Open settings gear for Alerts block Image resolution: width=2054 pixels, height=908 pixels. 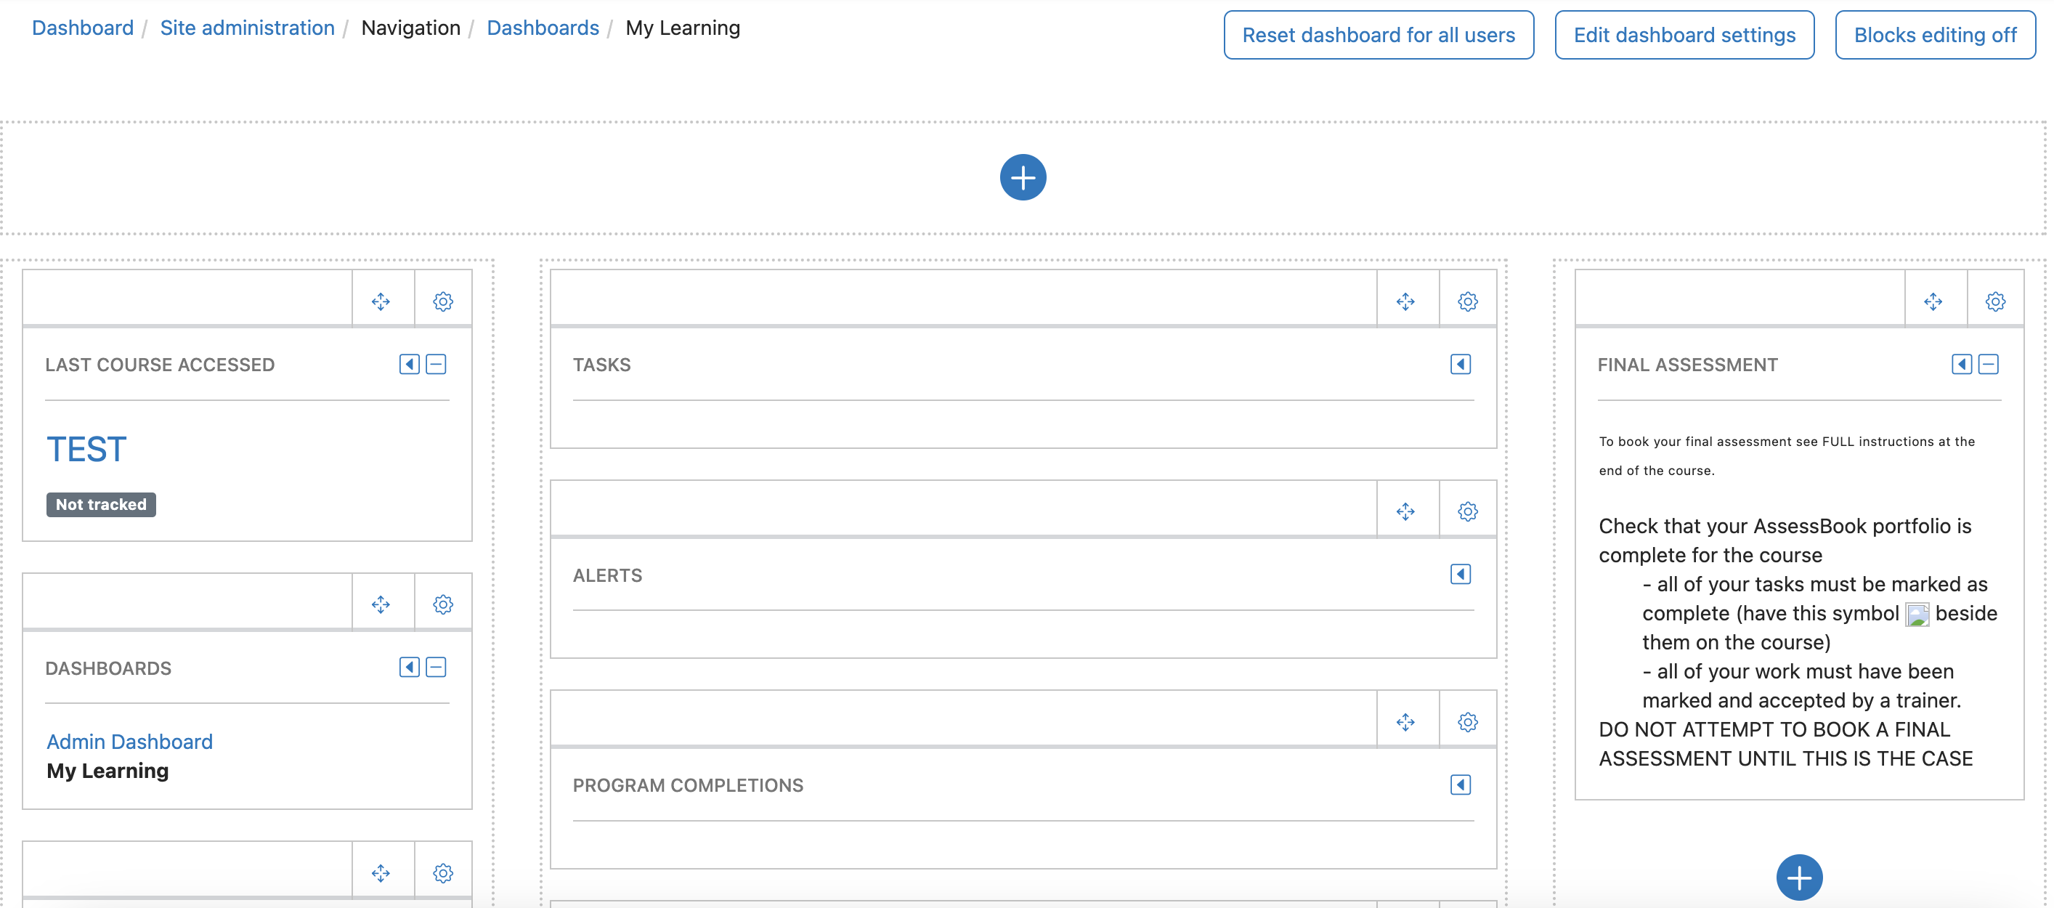pyautogui.click(x=1468, y=512)
